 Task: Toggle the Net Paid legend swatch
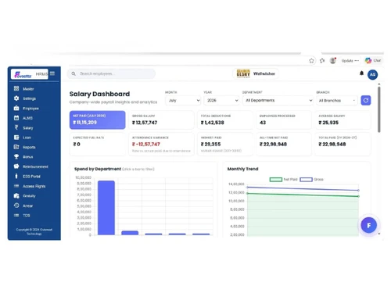[276, 180]
